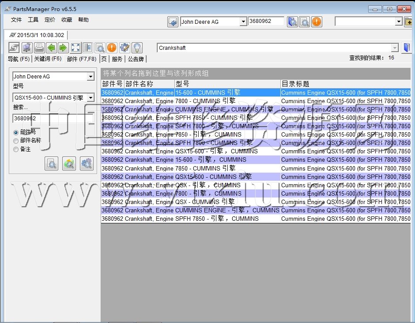Switch to the 关键词 (F6) tab
Screen dimensions: 415x323
[48, 59]
